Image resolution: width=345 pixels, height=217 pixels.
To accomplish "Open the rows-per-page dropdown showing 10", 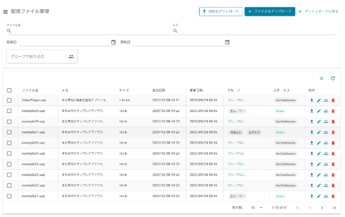I will point(257,208).
